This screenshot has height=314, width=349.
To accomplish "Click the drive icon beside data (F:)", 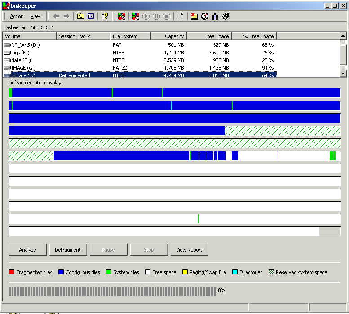I will (7, 60).
